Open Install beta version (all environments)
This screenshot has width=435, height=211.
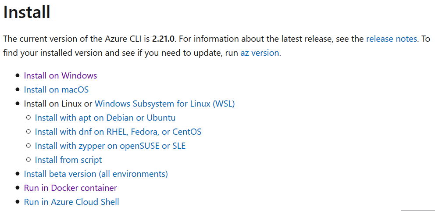(x=96, y=174)
